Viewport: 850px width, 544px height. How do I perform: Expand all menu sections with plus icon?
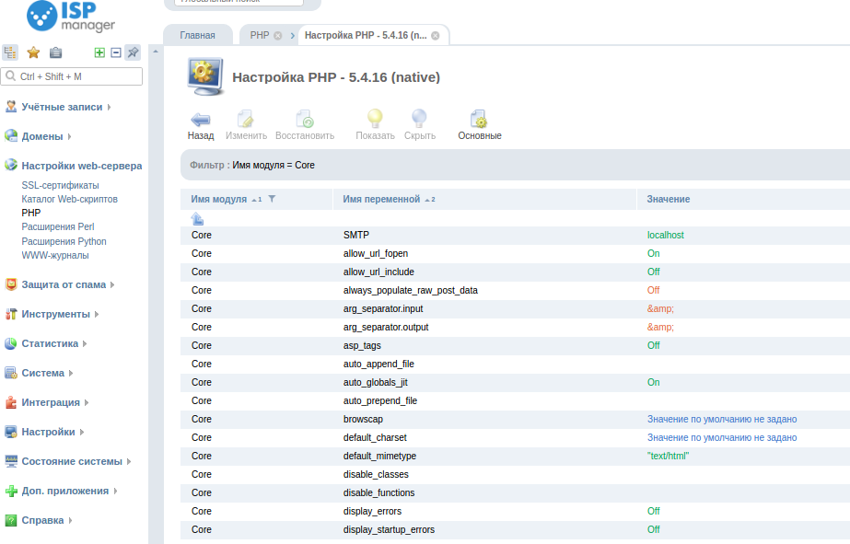100,52
